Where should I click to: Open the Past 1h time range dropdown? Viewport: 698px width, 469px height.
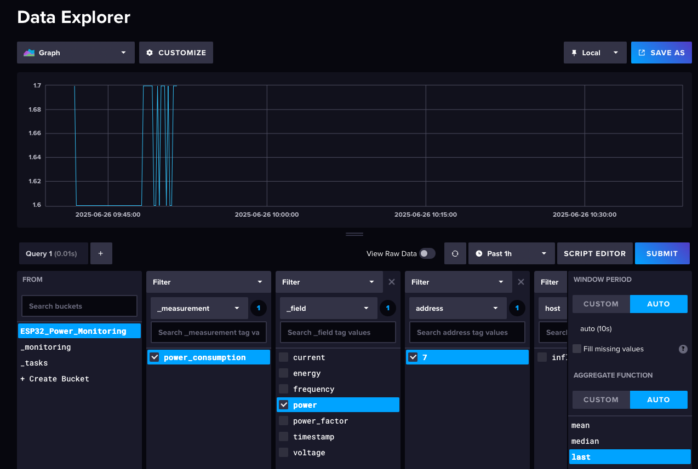coord(511,253)
